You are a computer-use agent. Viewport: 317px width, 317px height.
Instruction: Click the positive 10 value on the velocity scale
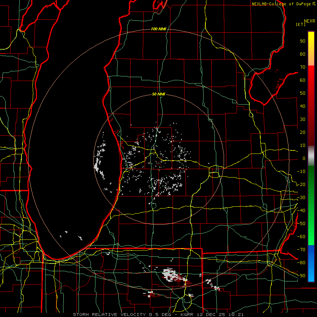click(303, 145)
